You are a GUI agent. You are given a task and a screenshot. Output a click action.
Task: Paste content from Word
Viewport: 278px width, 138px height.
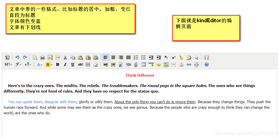[x=96, y=58]
